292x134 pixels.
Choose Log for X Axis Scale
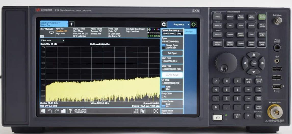[168, 104]
